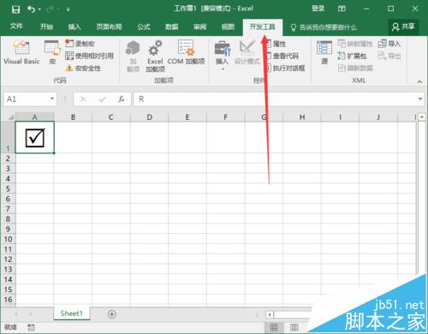
Task: Switch to the Sheet1 tab
Action: (72, 313)
